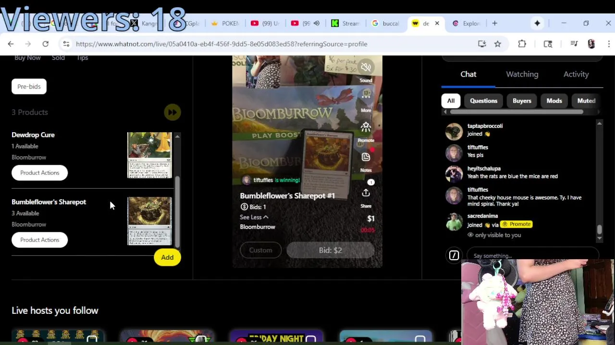This screenshot has height=345, width=615.
Task: Click the browser profile avatar
Action: point(591,44)
